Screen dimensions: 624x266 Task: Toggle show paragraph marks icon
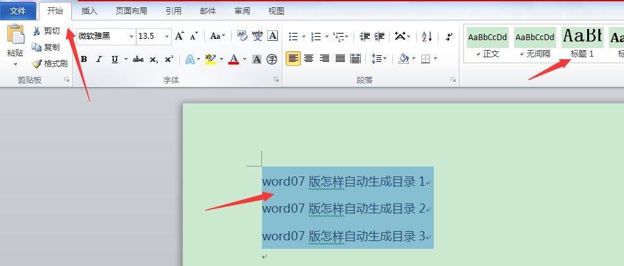click(449, 37)
